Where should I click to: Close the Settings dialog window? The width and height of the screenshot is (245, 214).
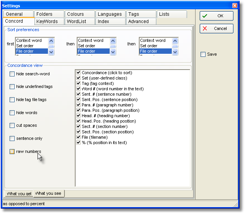pos(235,6)
